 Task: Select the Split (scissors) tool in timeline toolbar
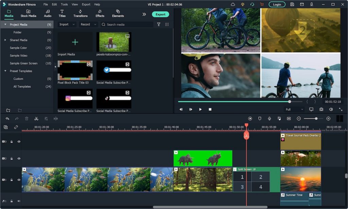(x=36, y=119)
